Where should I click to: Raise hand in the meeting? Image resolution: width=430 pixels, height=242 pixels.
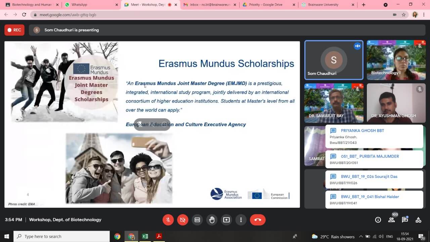coord(212,220)
